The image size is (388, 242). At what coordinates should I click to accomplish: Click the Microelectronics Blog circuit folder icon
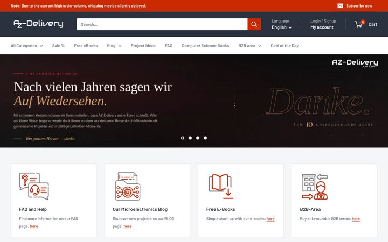click(128, 186)
